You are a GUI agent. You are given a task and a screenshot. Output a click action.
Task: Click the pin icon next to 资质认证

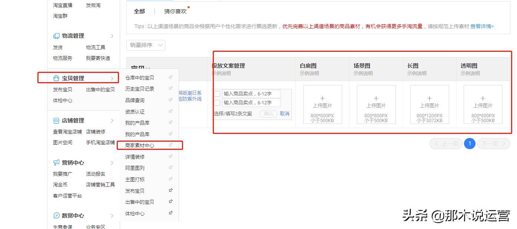[x=170, y=111]
